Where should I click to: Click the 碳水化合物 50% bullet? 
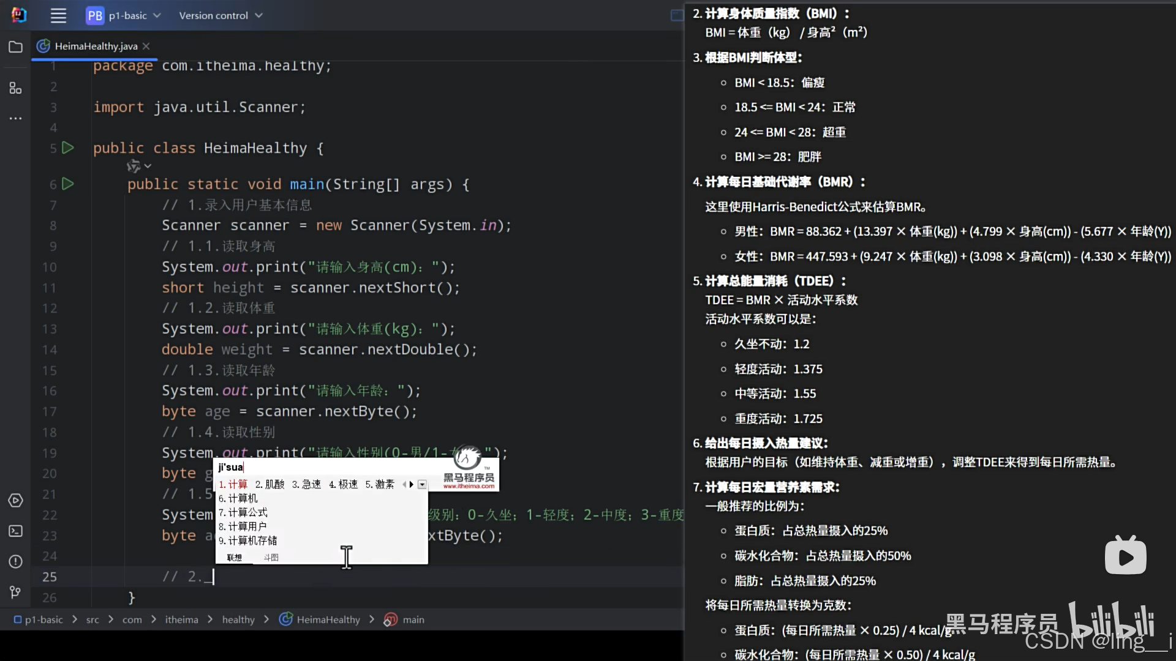tap(823, 556)
